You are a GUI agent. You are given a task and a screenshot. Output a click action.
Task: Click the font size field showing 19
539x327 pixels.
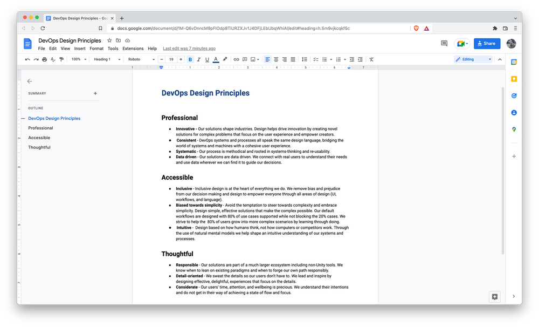171,59
